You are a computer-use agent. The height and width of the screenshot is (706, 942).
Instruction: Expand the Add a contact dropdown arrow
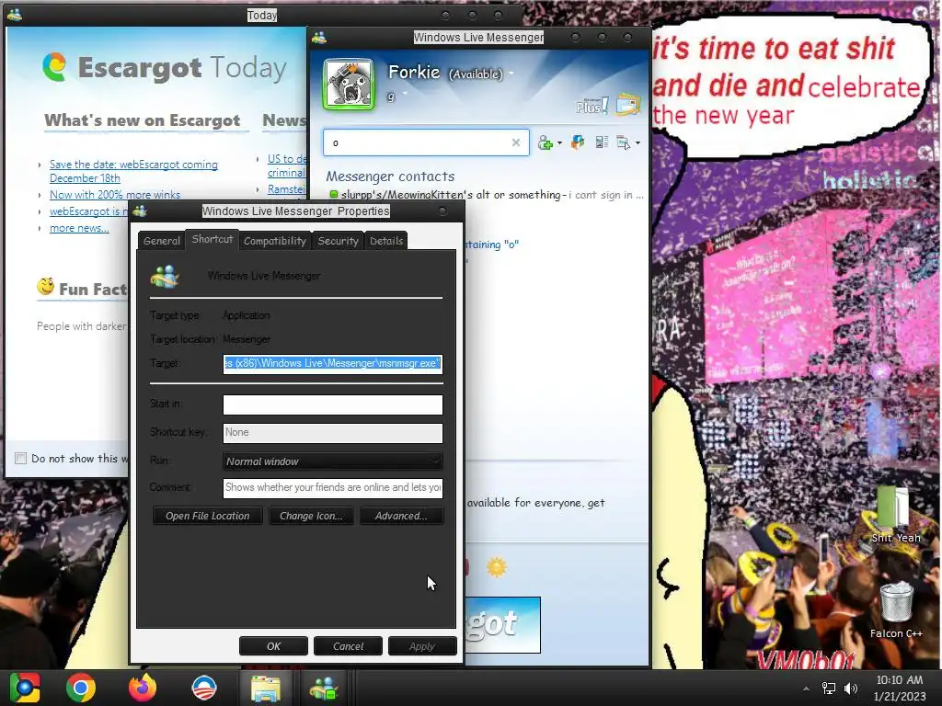(559, 142)
